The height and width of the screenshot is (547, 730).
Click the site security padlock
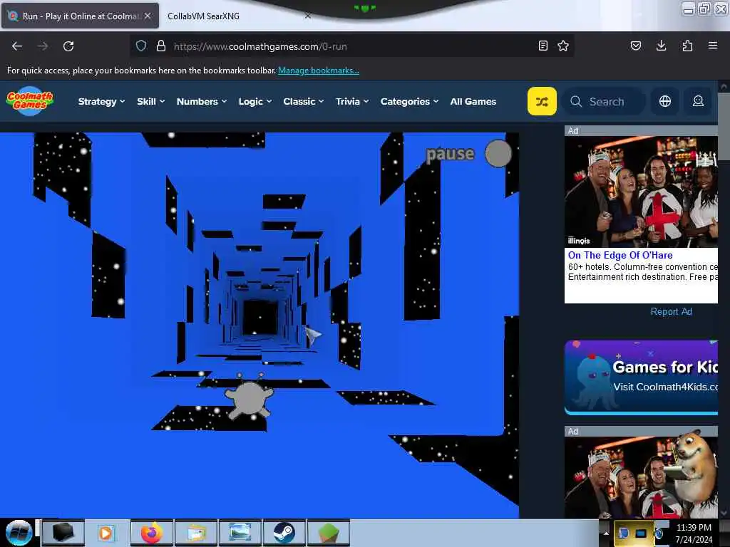pyautogui.click(x=161, y=46)
